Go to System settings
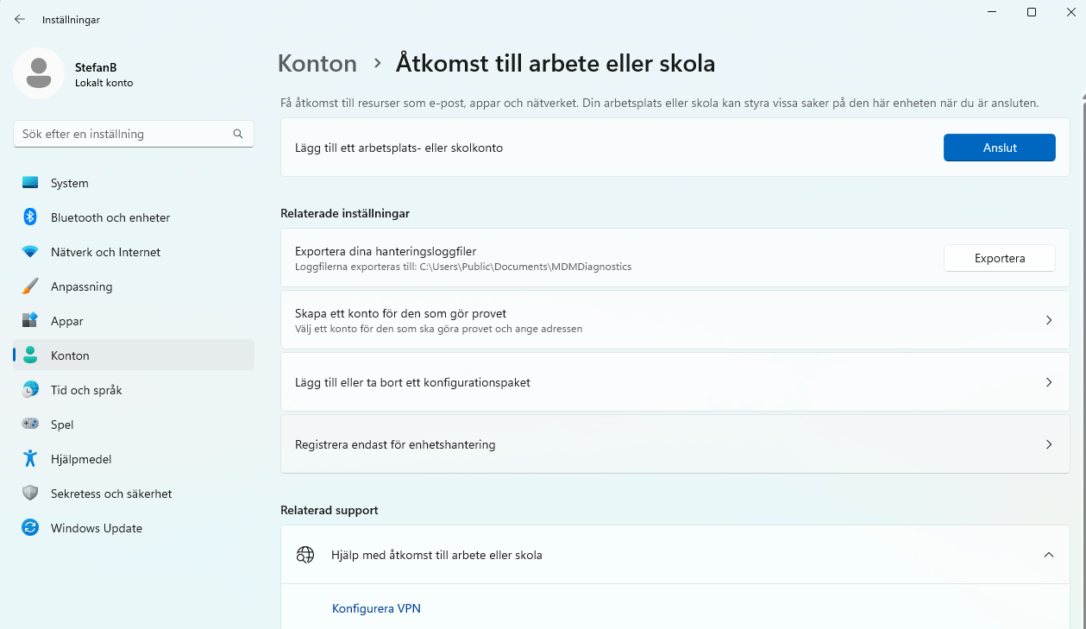The height and width of the screenshot is (629, 1086). (134, 183)
